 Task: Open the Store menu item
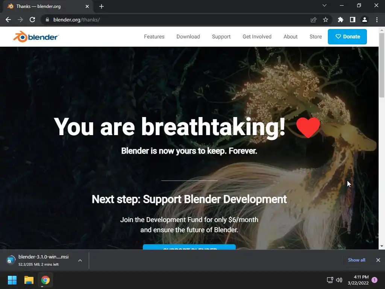(315, 37)
